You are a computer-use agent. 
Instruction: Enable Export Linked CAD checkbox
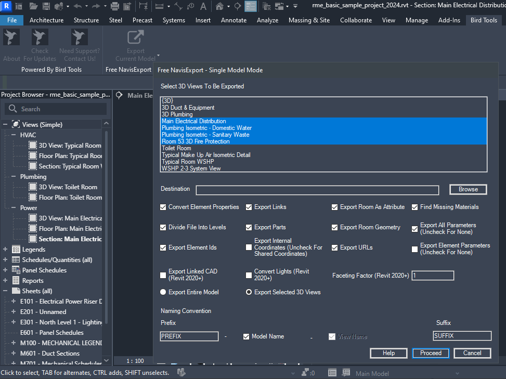point(163,275)
